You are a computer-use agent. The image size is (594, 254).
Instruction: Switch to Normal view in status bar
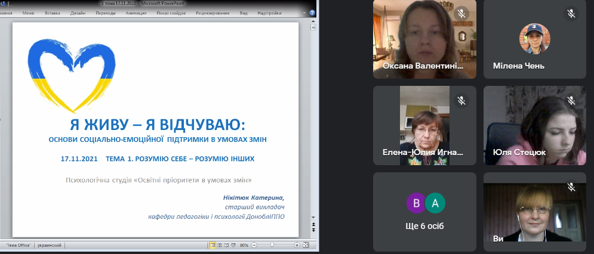coord(213,245)
